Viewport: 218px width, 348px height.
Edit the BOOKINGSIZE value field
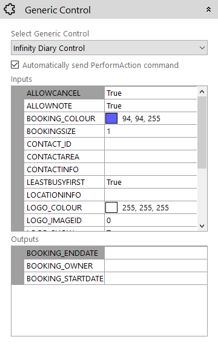point(151,131)
